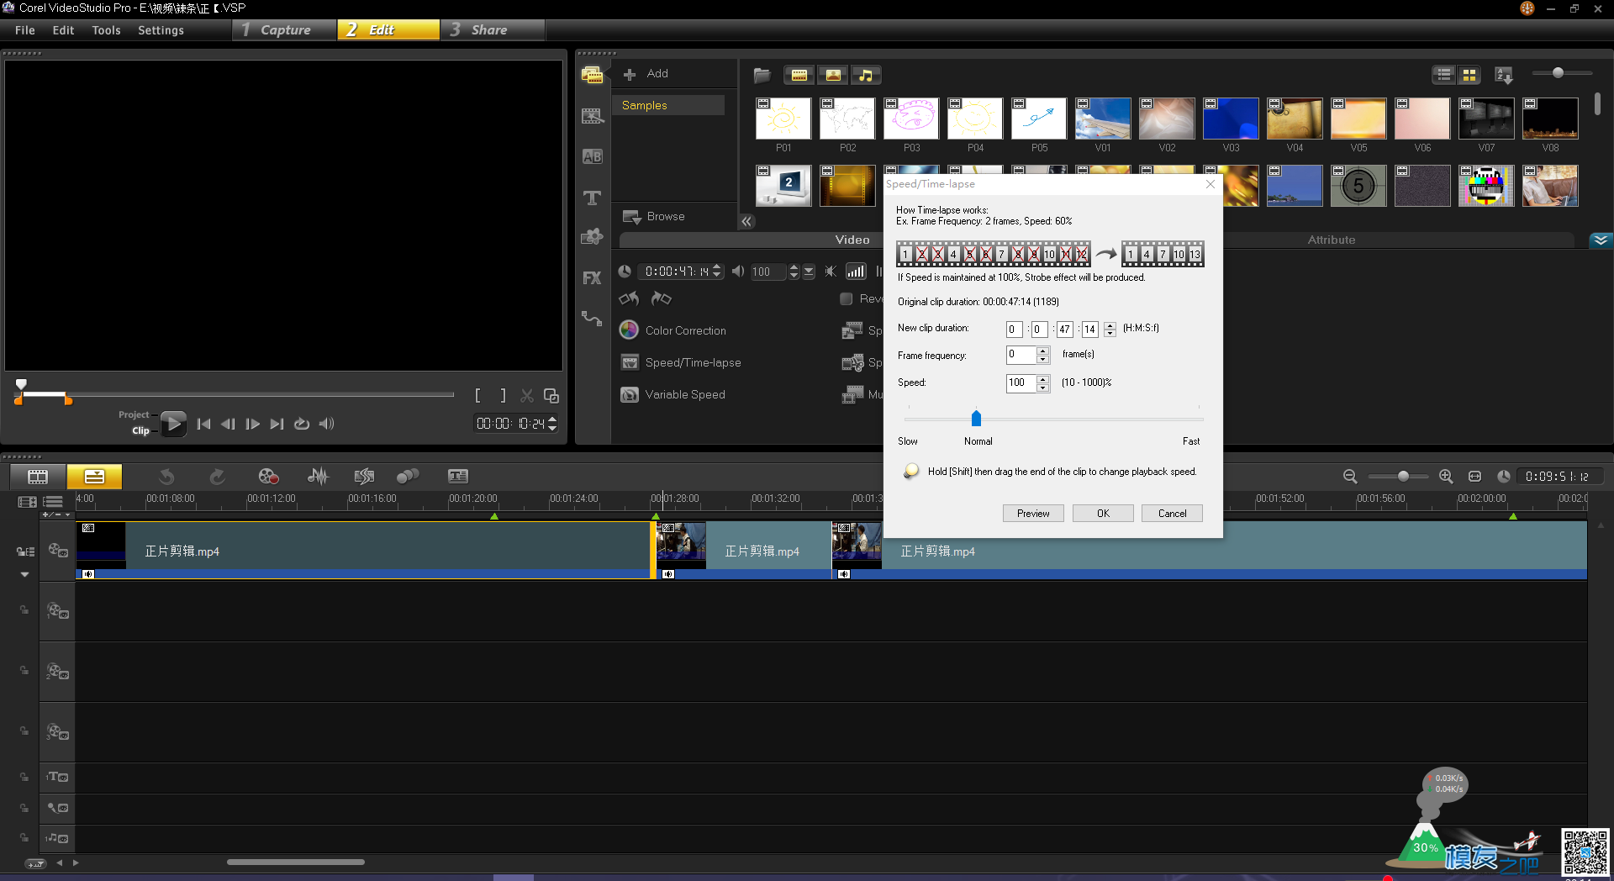Switch to Timeline view
Image resolution: width=1614 pixels, height=881 pixels.
[x=94, y=477]
